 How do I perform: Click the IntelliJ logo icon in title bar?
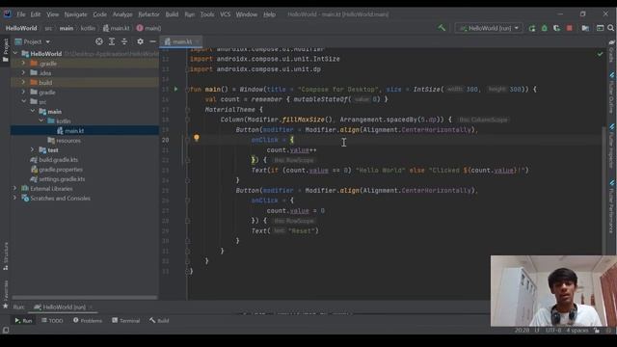click(x=8, y=14)
